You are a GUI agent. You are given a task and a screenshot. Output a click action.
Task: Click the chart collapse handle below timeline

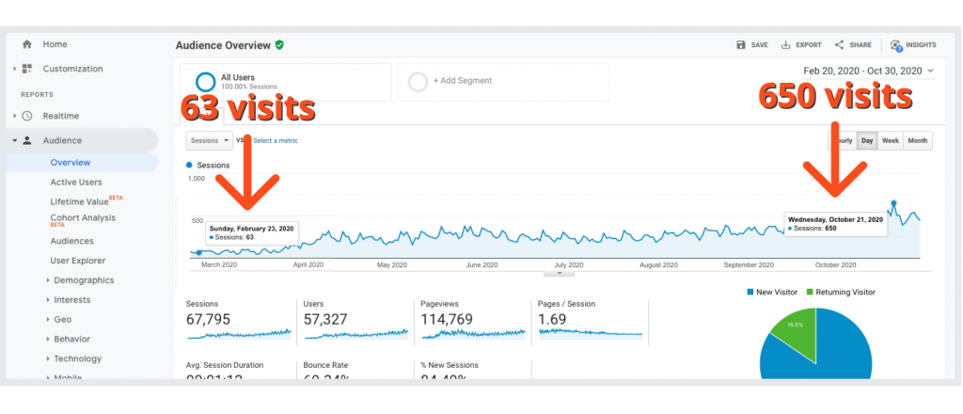[559, 273]
